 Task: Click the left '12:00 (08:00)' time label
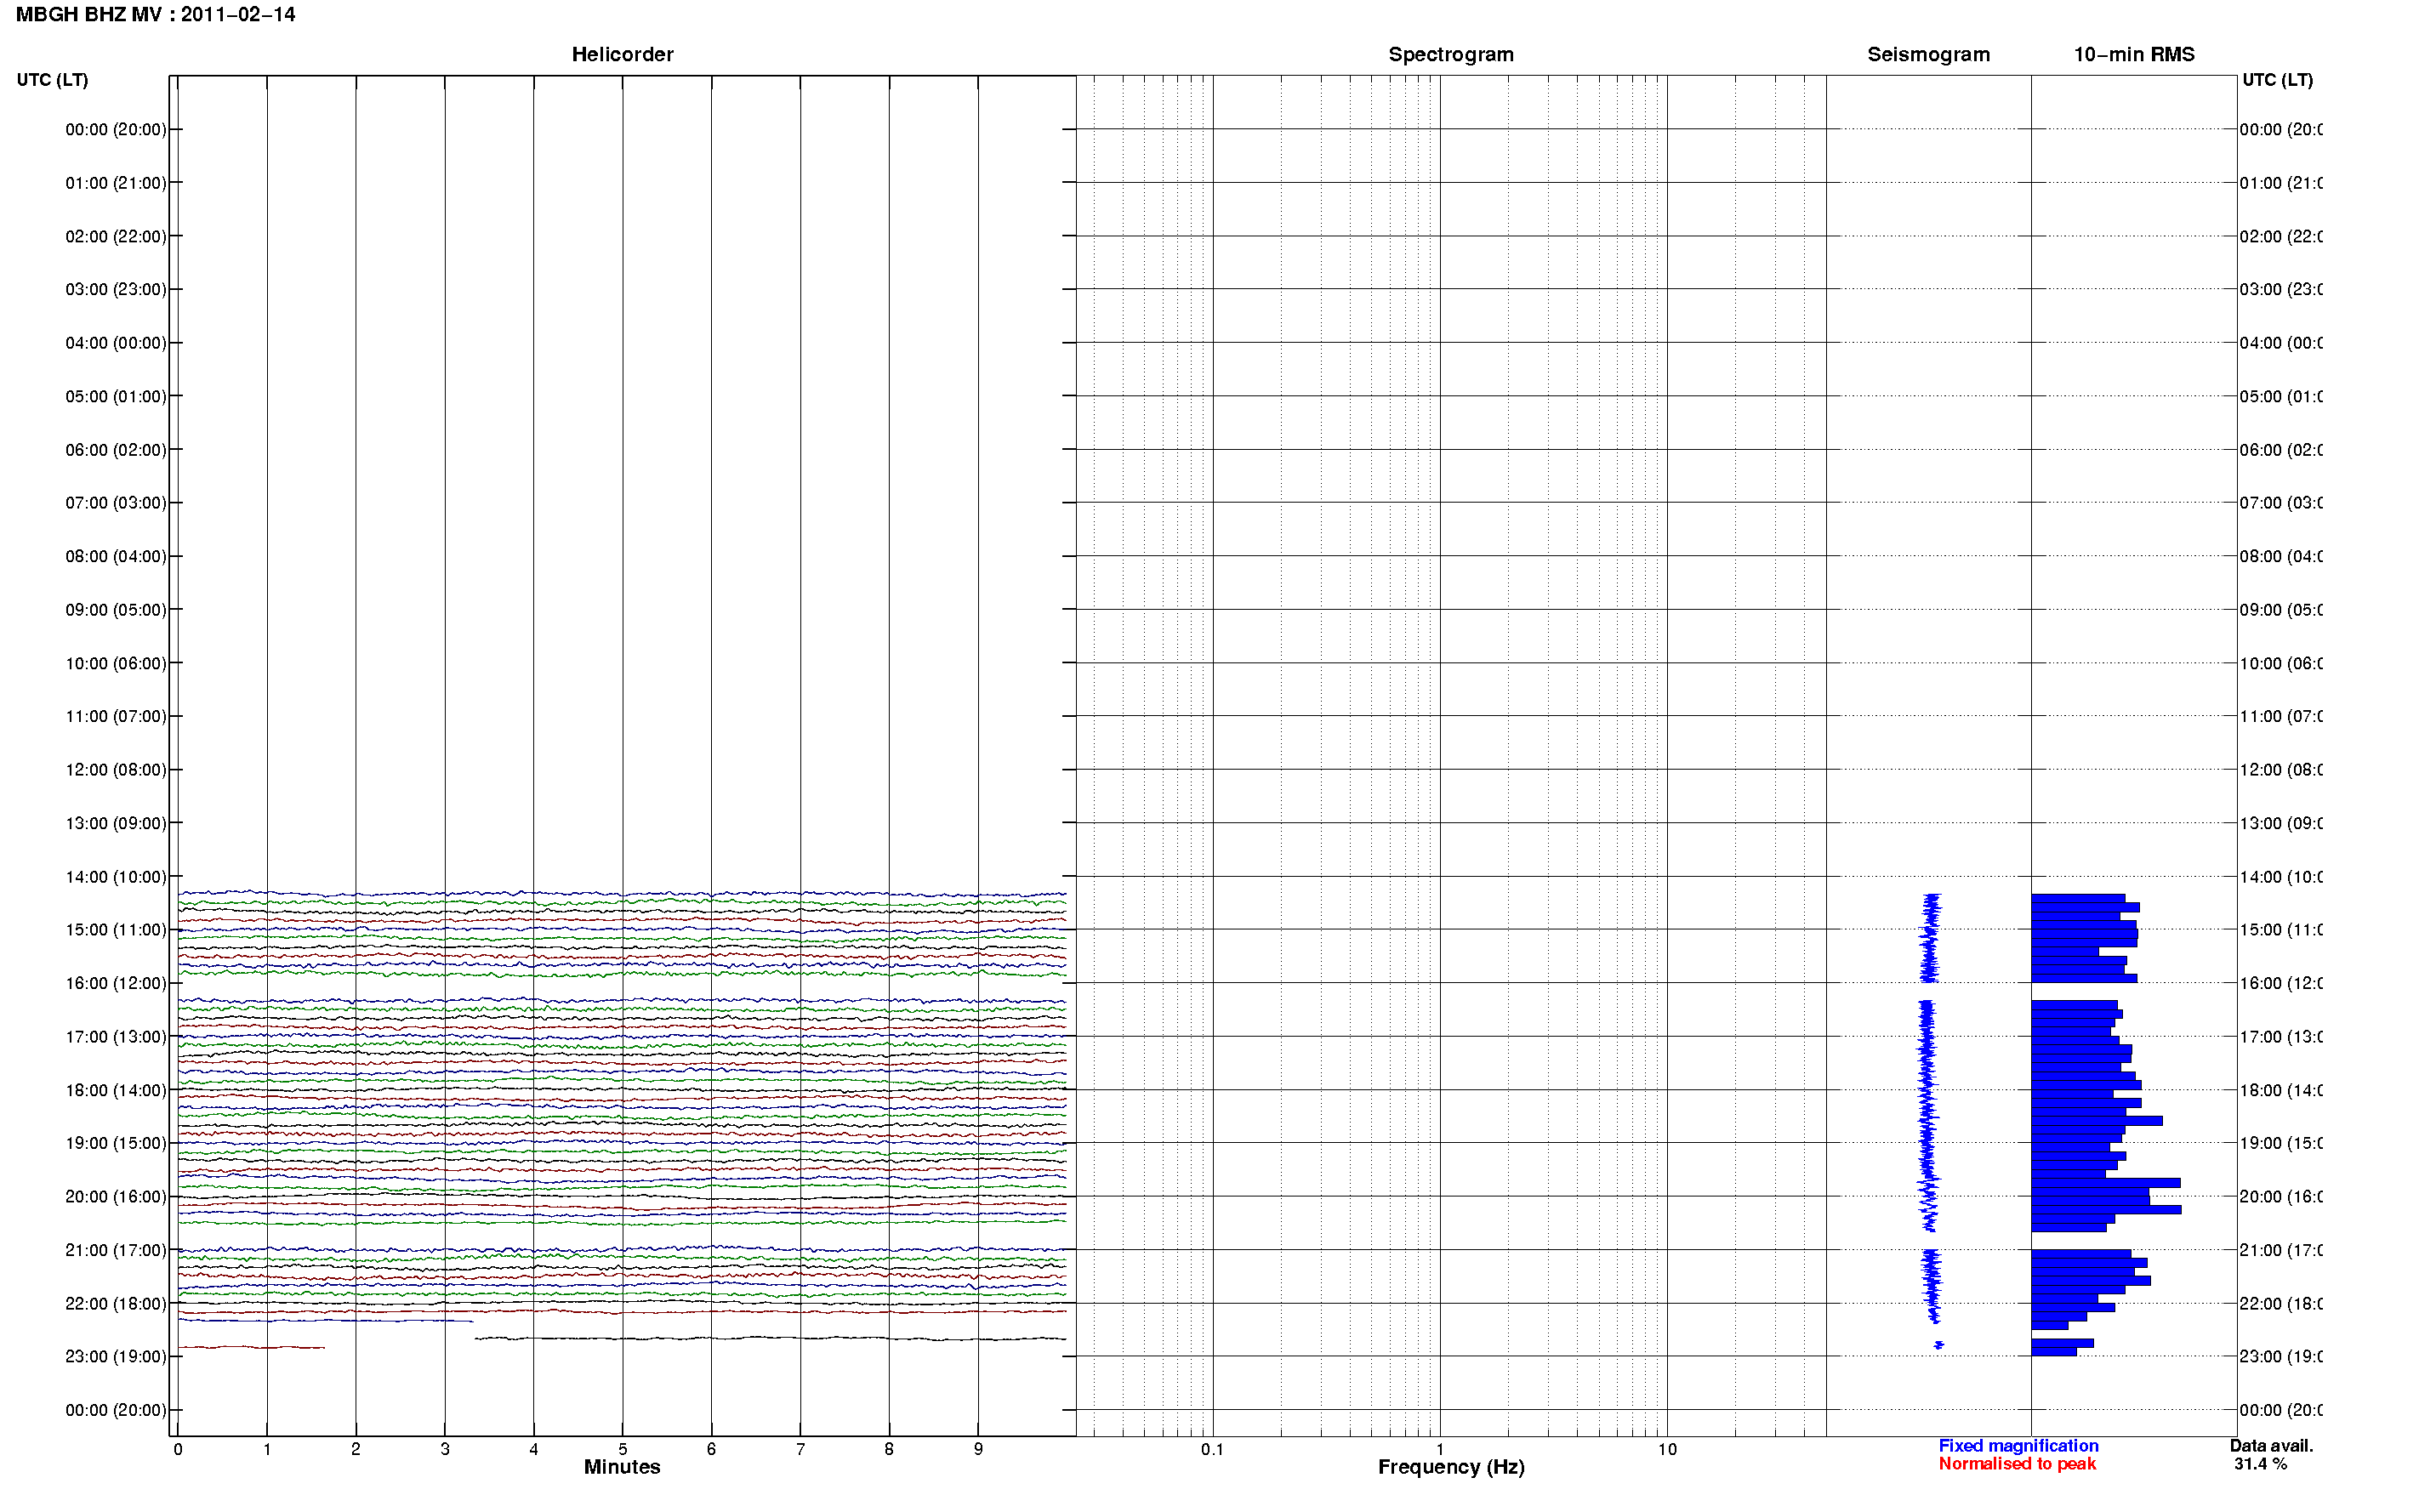click(116, 770)
